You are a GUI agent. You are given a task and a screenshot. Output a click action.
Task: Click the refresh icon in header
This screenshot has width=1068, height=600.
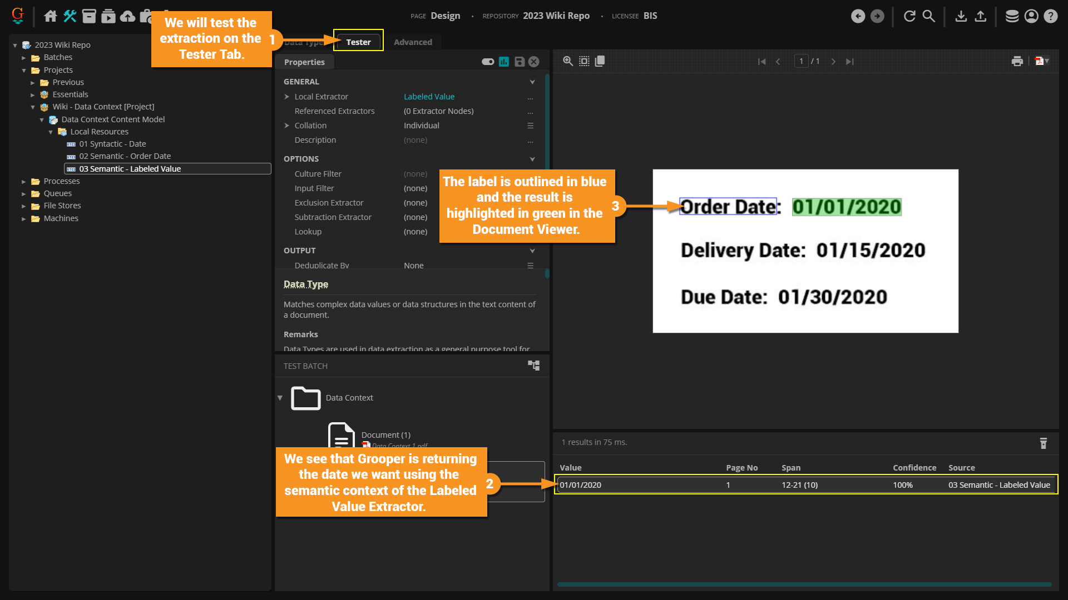(909, 16)
